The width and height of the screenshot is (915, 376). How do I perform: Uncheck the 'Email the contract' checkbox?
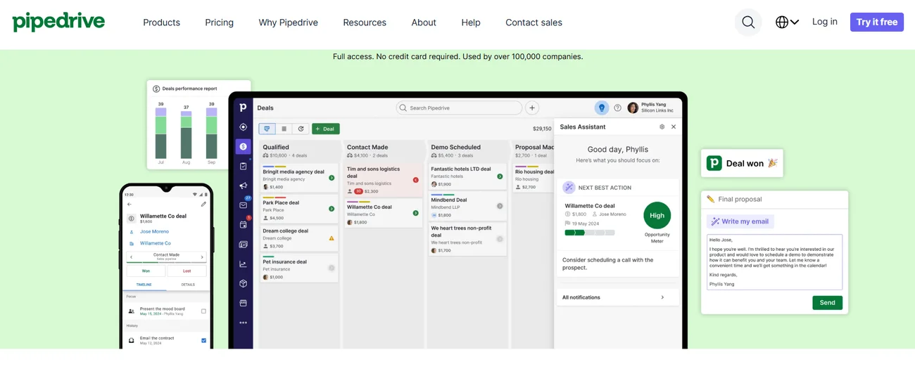click(203, 340)
